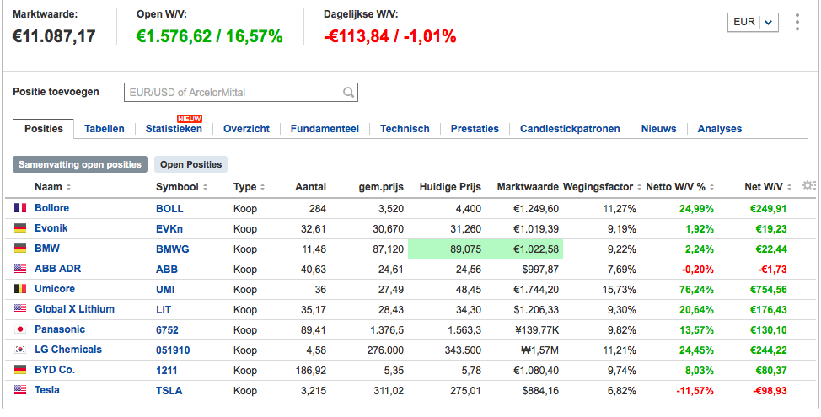Open the ABB ADR stock link

click(x=57, y=269)
